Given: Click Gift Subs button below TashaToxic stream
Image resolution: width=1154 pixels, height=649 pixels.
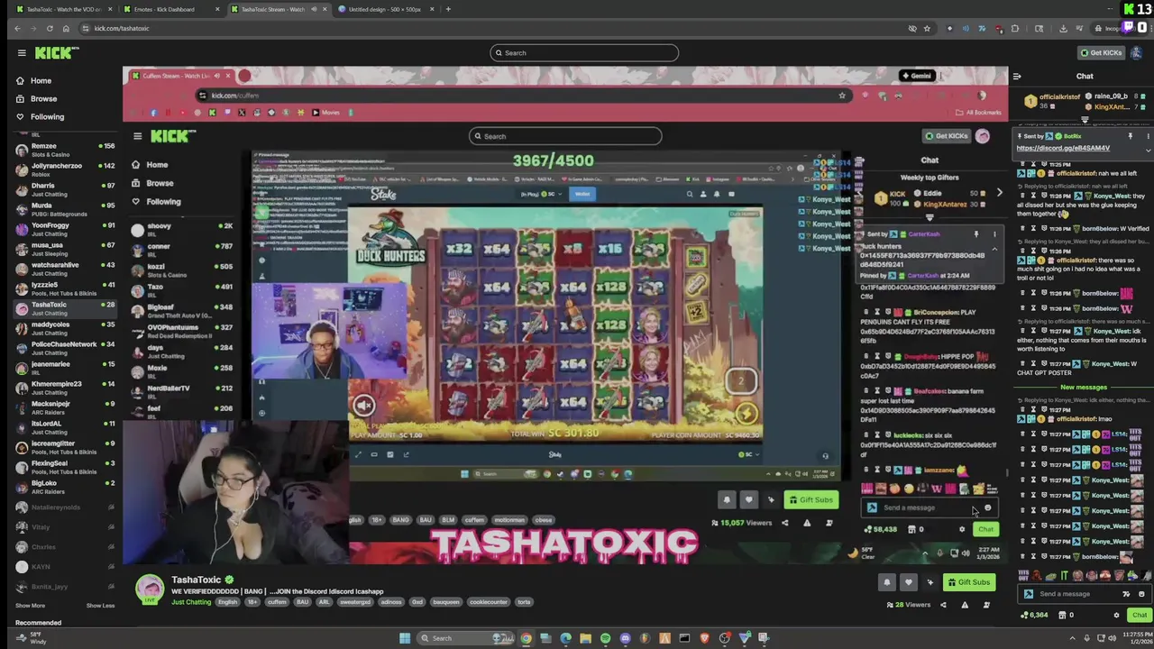Looking at the screenshot, I should [x=968, y=582].
